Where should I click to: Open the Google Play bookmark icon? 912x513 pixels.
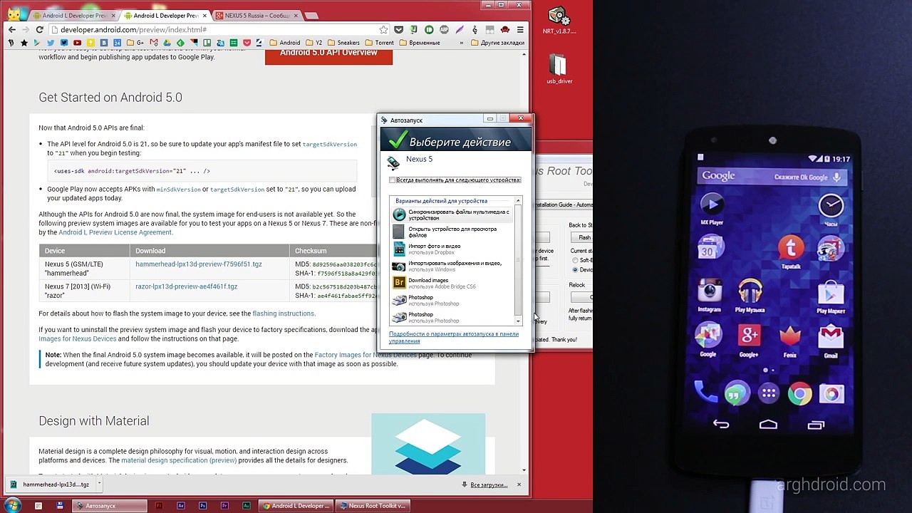(x=37, y=43)
